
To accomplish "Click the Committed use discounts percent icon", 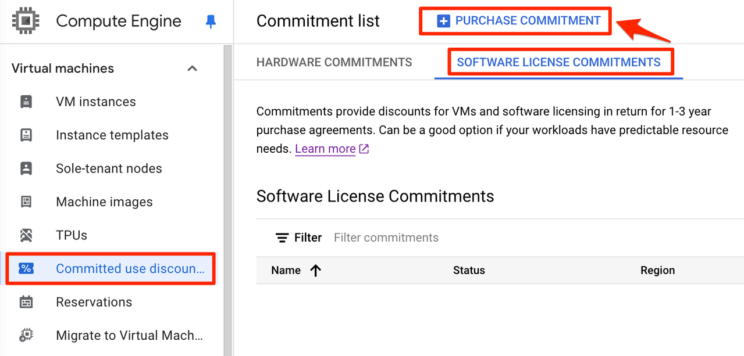I will [x=26, y=268].
